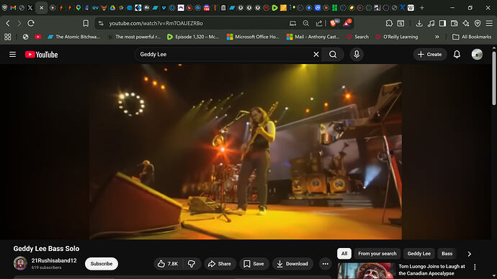Clear the Geddy Lee search text

point(316,55)
